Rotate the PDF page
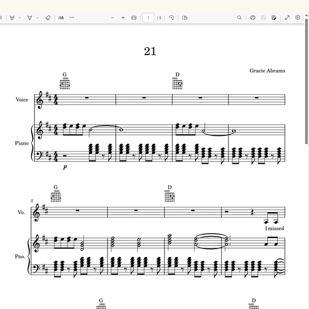Viewport: 309px width, 309px height. tap(171, 18)
